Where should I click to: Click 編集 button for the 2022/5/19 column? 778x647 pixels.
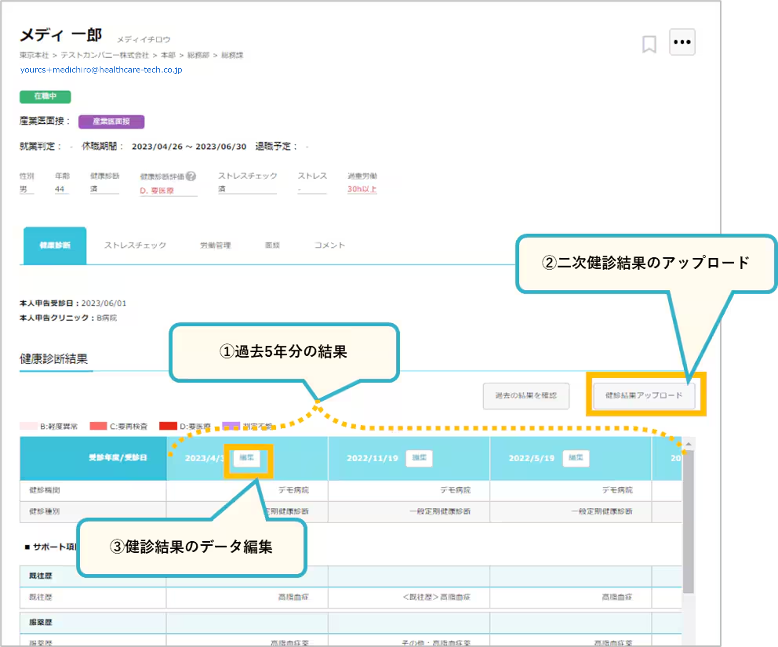[576, 458]
